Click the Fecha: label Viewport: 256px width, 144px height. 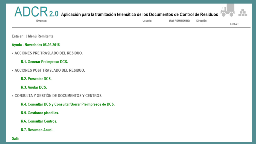234,24
